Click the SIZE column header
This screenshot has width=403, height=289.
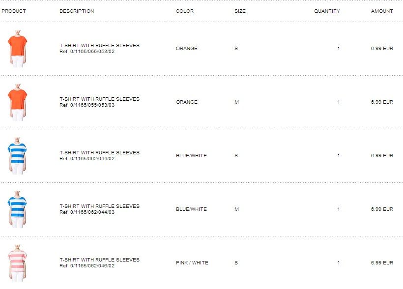pos(240,11)
